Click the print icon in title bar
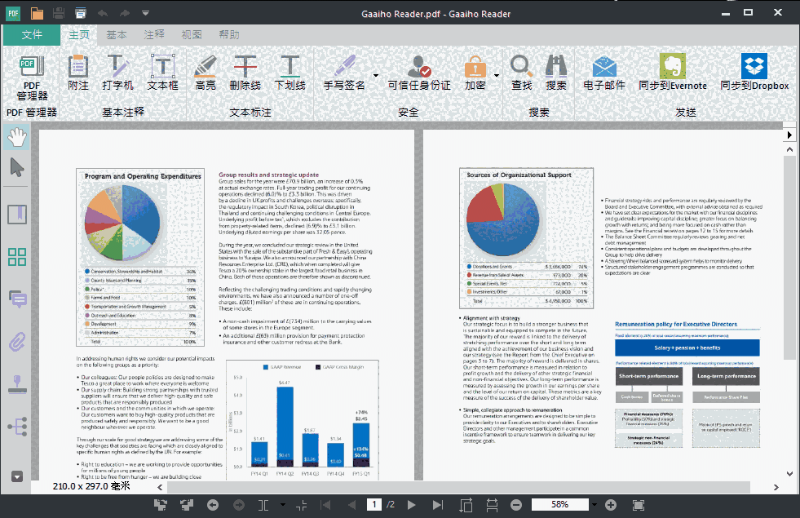 (x=81, y=13)
